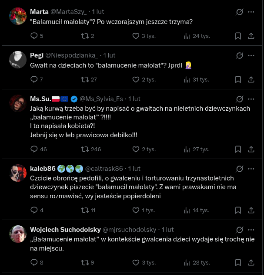The image size is (264, 275).
Task: Open Wojciech Suchodolsky's profile name
Action: point(64,229)
